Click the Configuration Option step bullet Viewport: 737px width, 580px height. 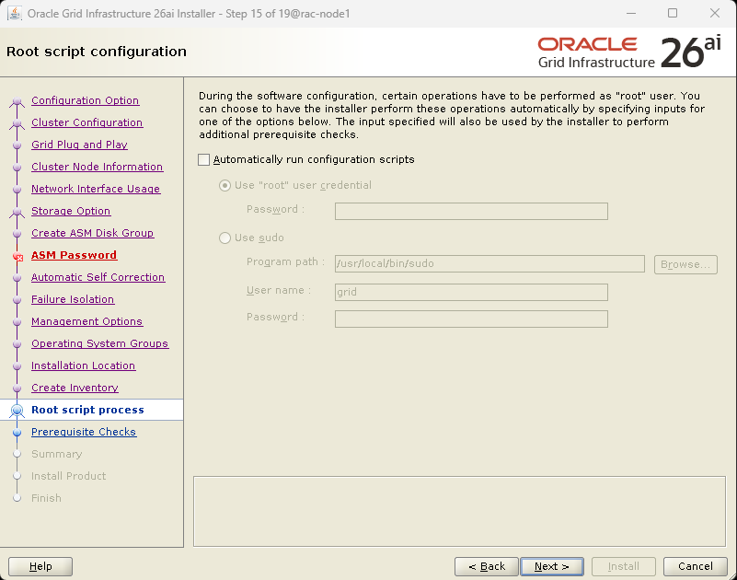[x=17, y=101]
